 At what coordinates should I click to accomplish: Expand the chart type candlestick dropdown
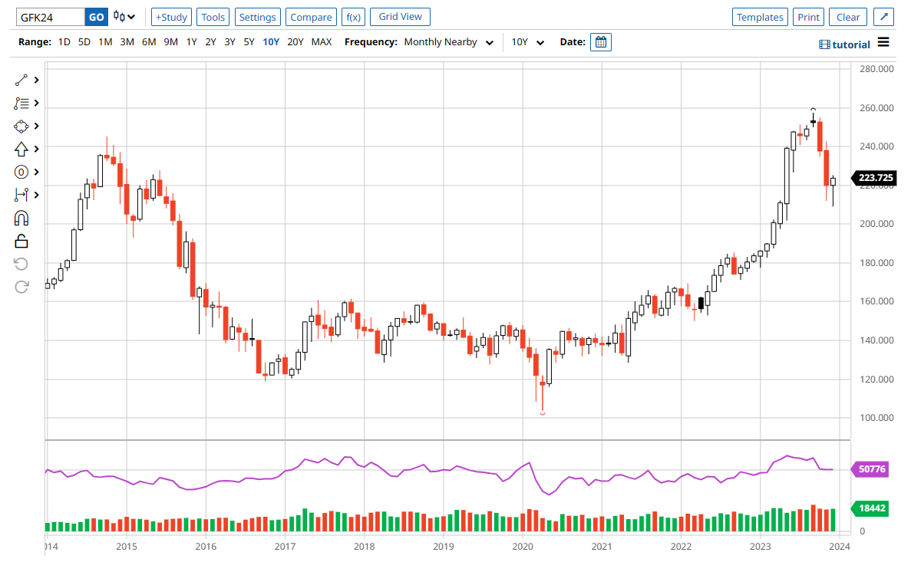124,17
